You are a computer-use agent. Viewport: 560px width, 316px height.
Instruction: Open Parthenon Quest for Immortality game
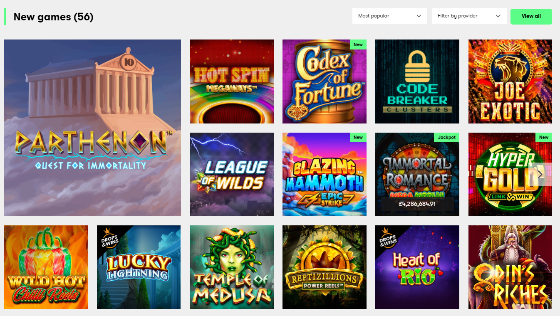click(x=92, y=128)
